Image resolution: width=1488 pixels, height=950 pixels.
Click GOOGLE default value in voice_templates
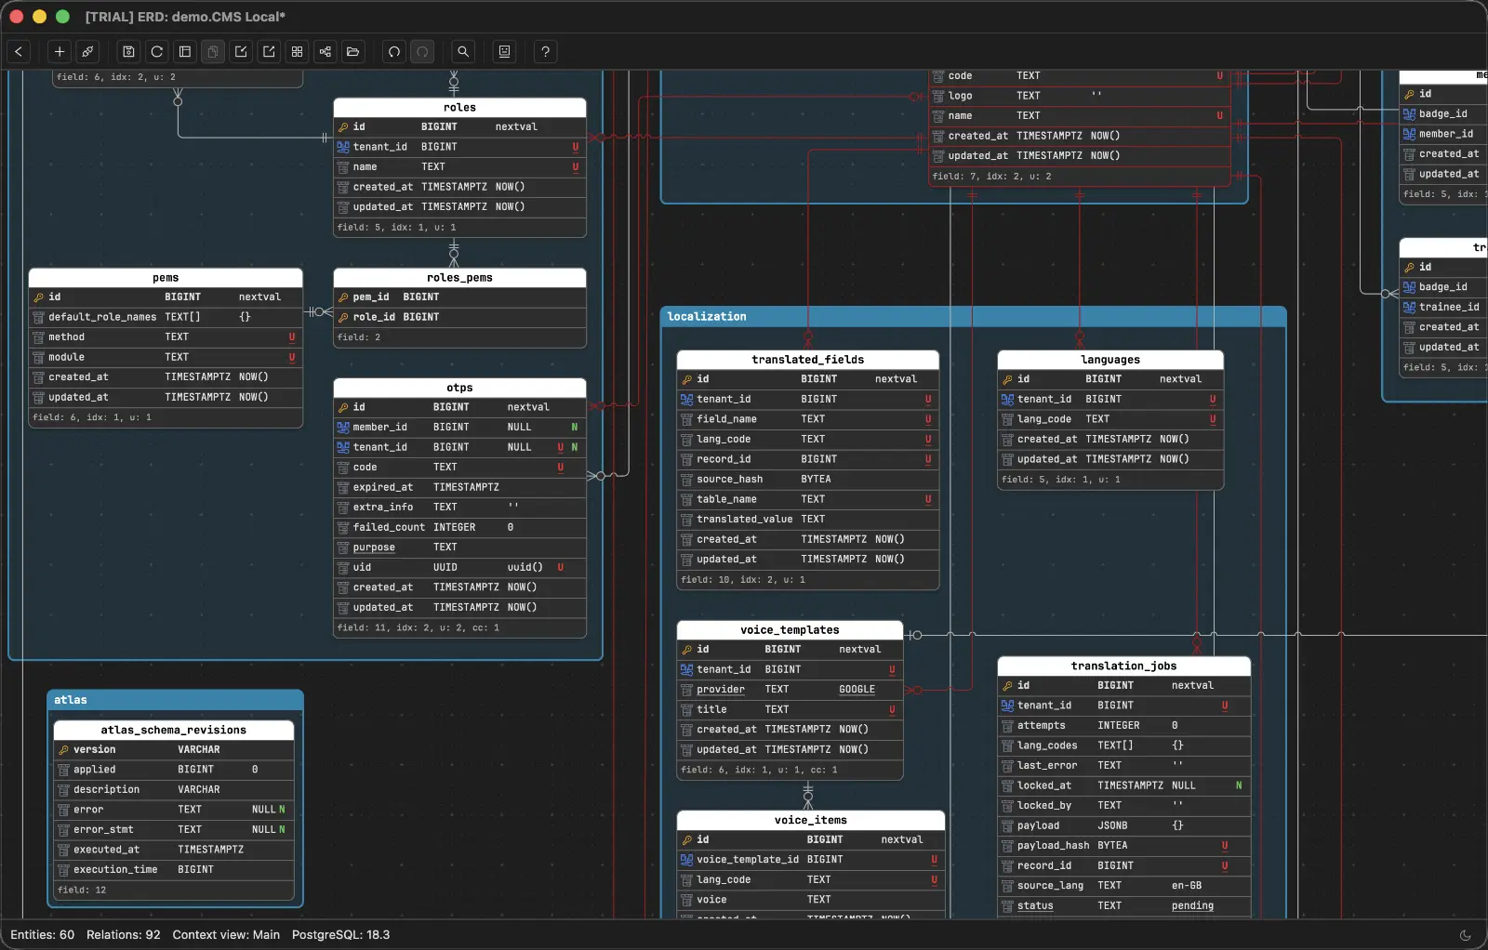click(x=857, y=690)
